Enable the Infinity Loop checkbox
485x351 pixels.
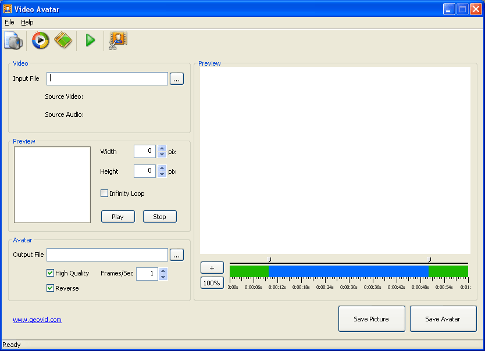point(104,194)
